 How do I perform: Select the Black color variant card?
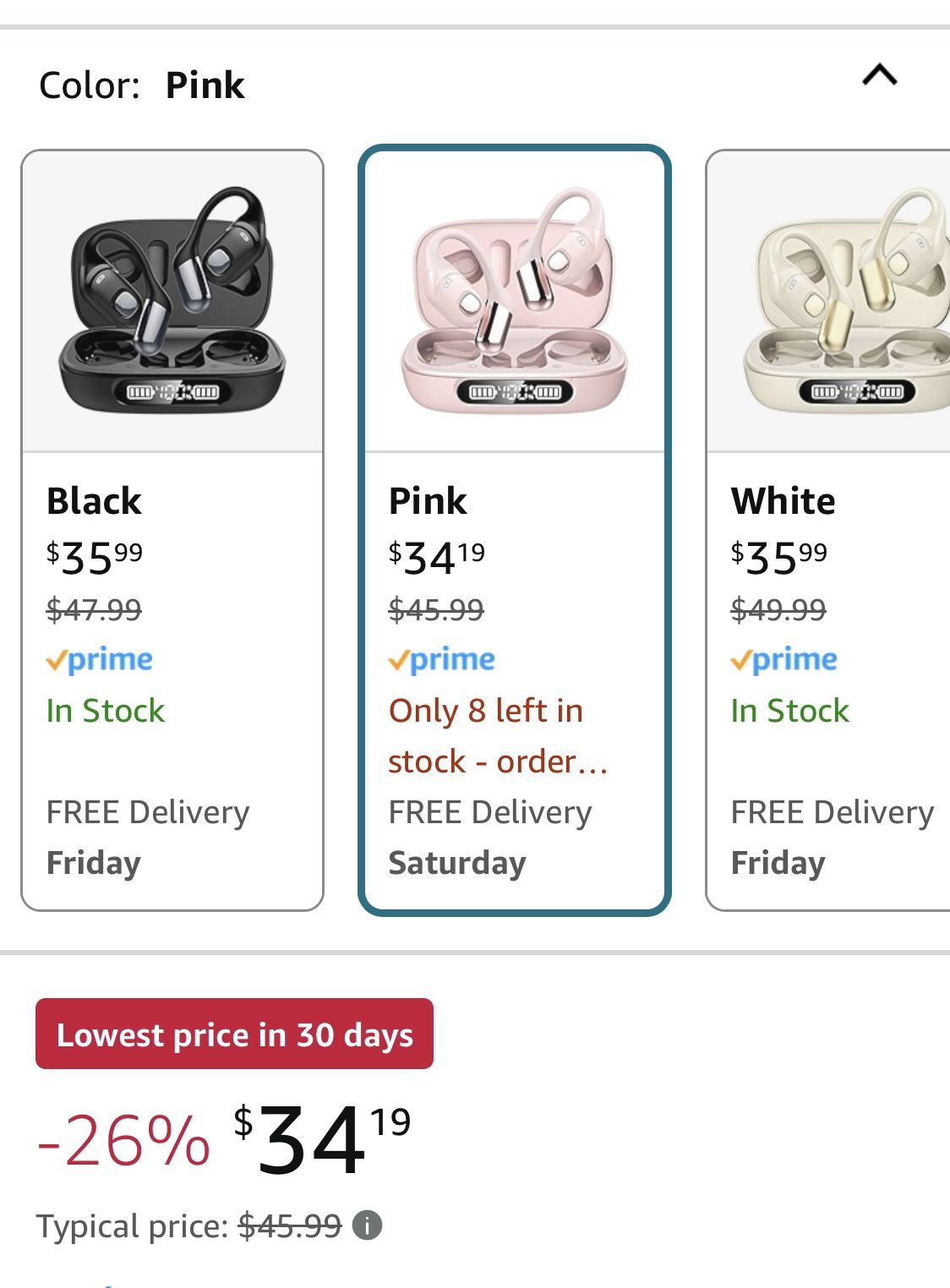(x=173, y=524)
